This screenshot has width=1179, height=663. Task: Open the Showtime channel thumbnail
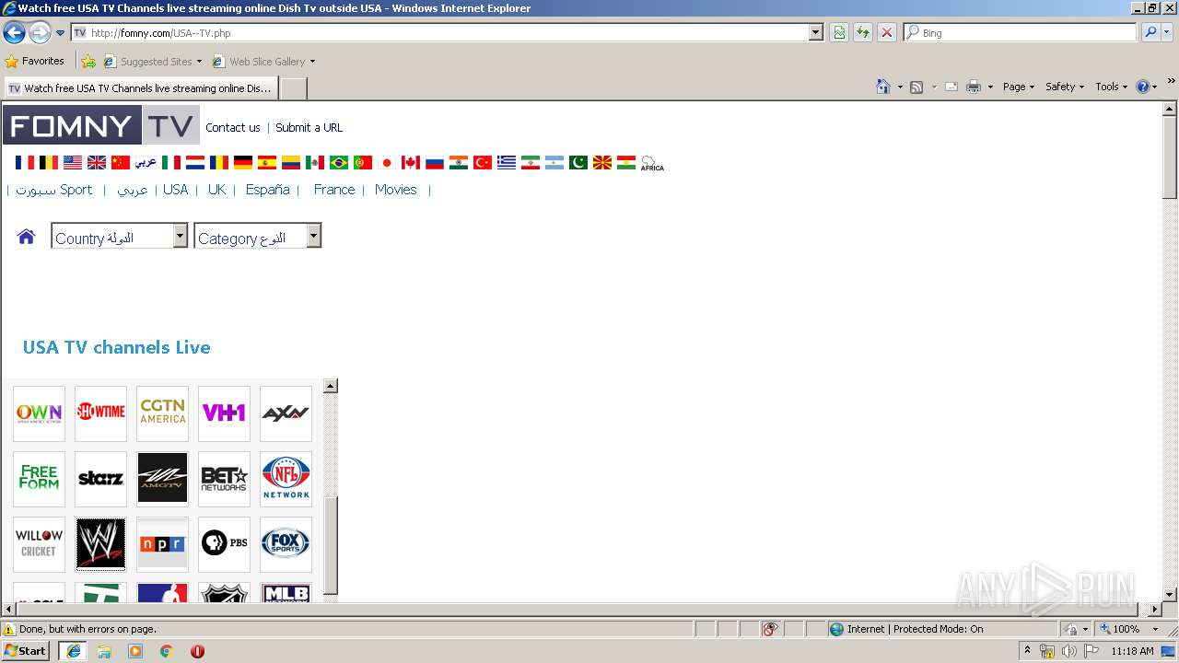(100, 413)
